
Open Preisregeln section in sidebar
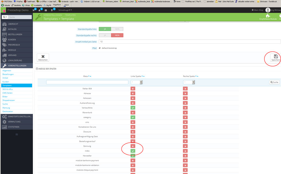pos(17,45)
